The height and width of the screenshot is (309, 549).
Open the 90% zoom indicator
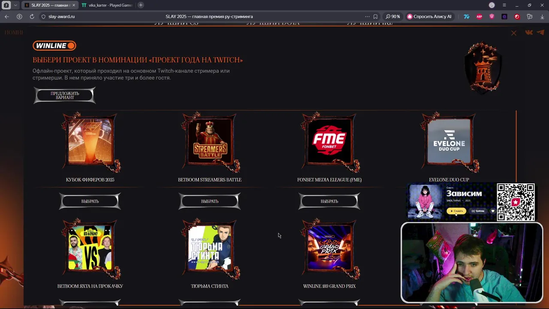pyautogui.click(x=393, y=16)
